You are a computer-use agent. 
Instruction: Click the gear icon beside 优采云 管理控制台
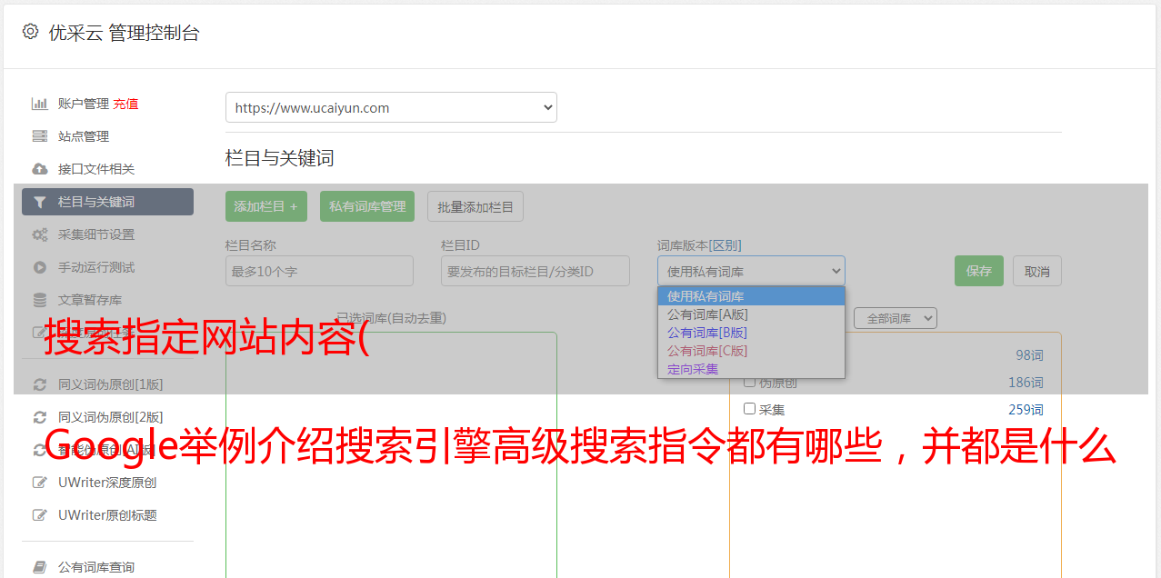tap(30, 32)
